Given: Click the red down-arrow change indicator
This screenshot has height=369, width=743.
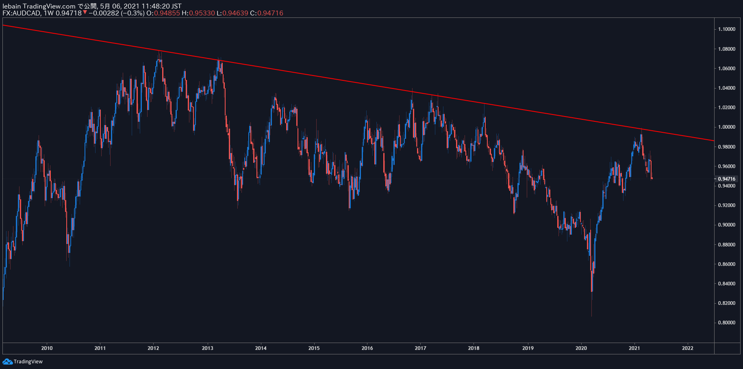Looking at the screenshot, I should click(85, 13).
